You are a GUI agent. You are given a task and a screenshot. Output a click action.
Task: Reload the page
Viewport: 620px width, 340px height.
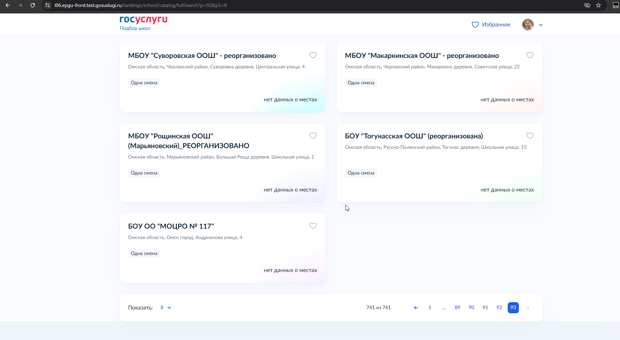click(33, 5)
